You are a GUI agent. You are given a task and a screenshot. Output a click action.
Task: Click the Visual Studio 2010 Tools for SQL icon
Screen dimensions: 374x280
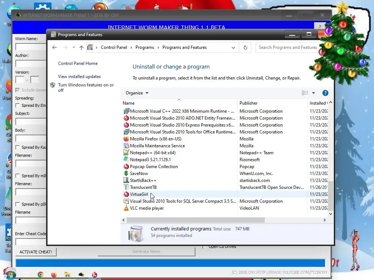click(x=126, y=201)
